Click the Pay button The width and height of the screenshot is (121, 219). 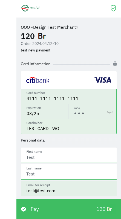tap(69, 209)
